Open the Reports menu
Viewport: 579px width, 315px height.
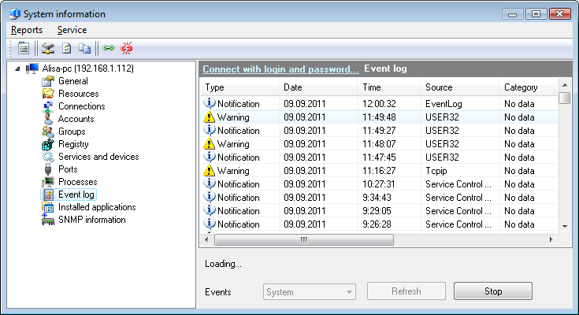click(27, 30)
